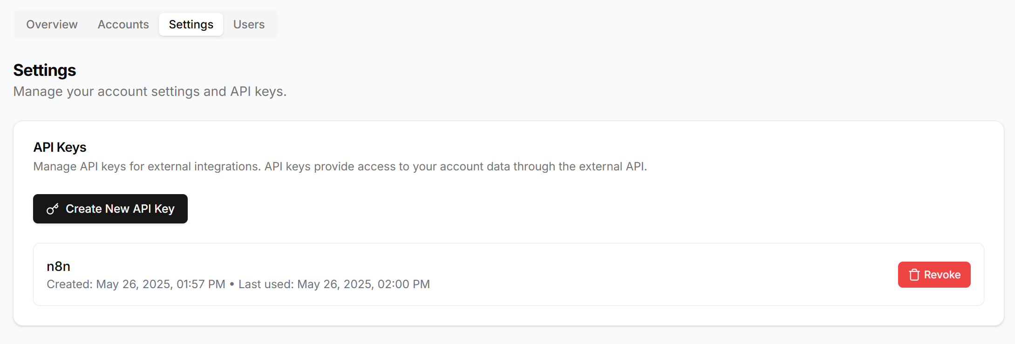Click the trash can icon on Revoke

[914, 275]
